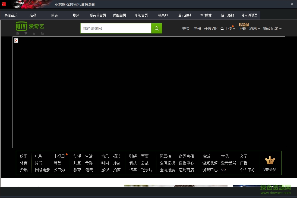
Task: Refresh page with 刷新
Action: [76, 15]
